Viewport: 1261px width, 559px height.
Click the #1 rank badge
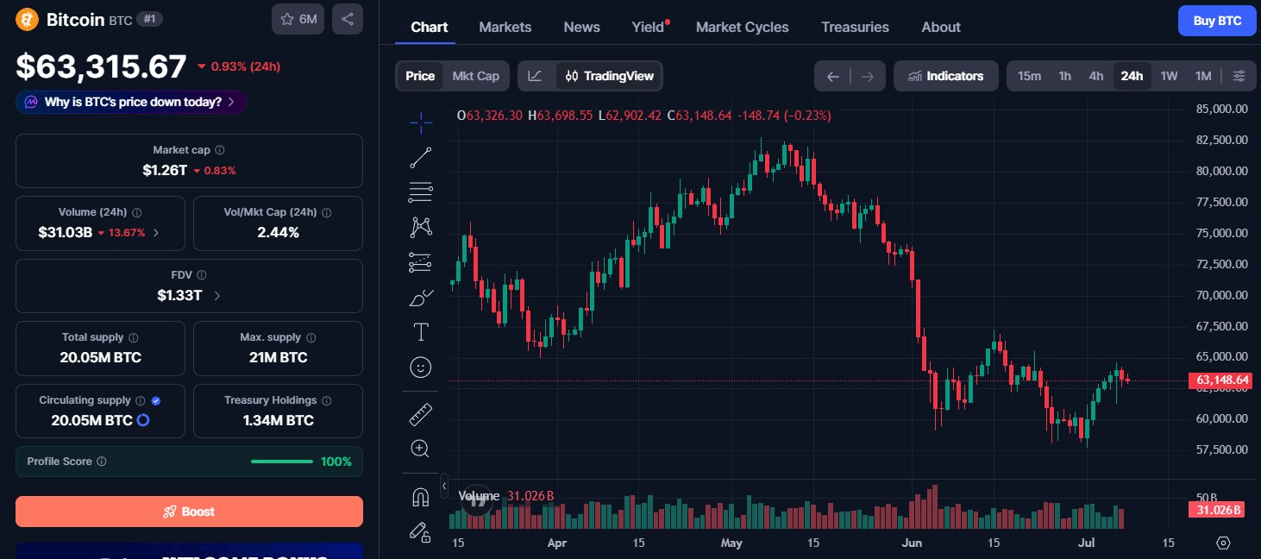pyautogui.click(x=150, y=19)
